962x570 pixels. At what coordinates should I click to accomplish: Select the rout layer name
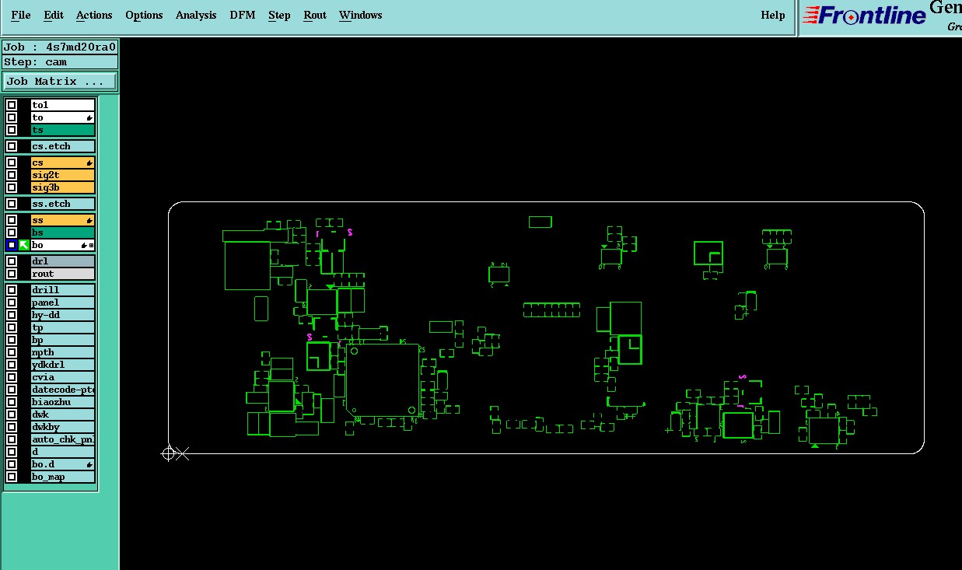(63, 274)
